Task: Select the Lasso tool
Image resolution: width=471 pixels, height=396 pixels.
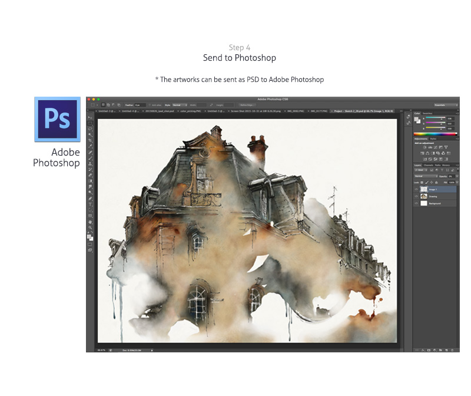Action: coord(90,129)
